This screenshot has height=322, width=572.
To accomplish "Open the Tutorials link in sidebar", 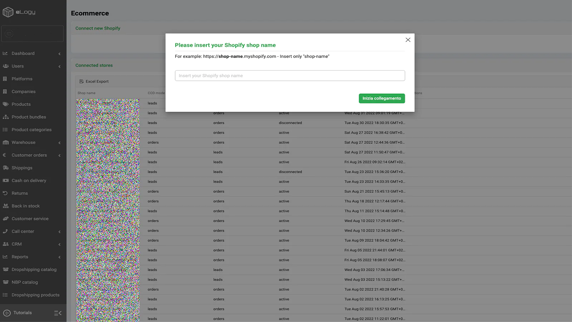I will (x=23, y=313).
